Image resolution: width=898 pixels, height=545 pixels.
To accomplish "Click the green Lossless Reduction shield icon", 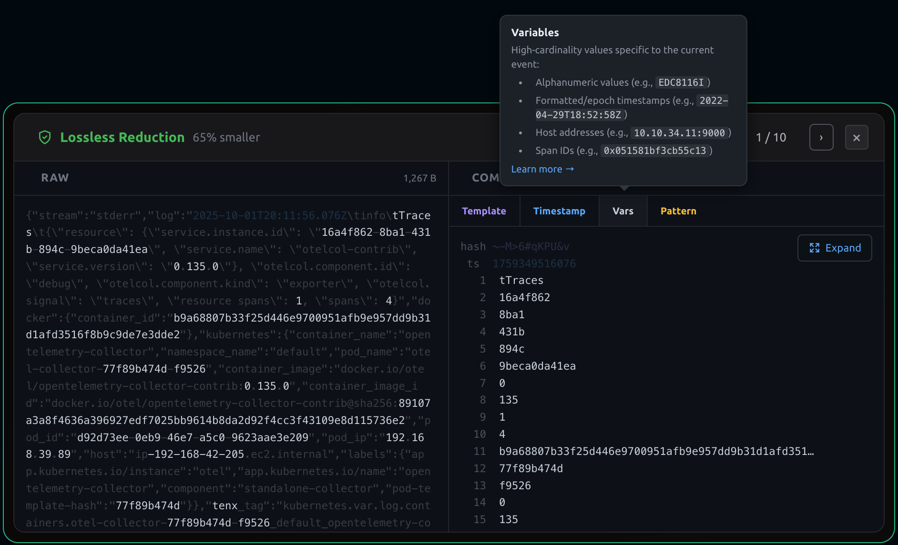I will click(x=45, y=138).
